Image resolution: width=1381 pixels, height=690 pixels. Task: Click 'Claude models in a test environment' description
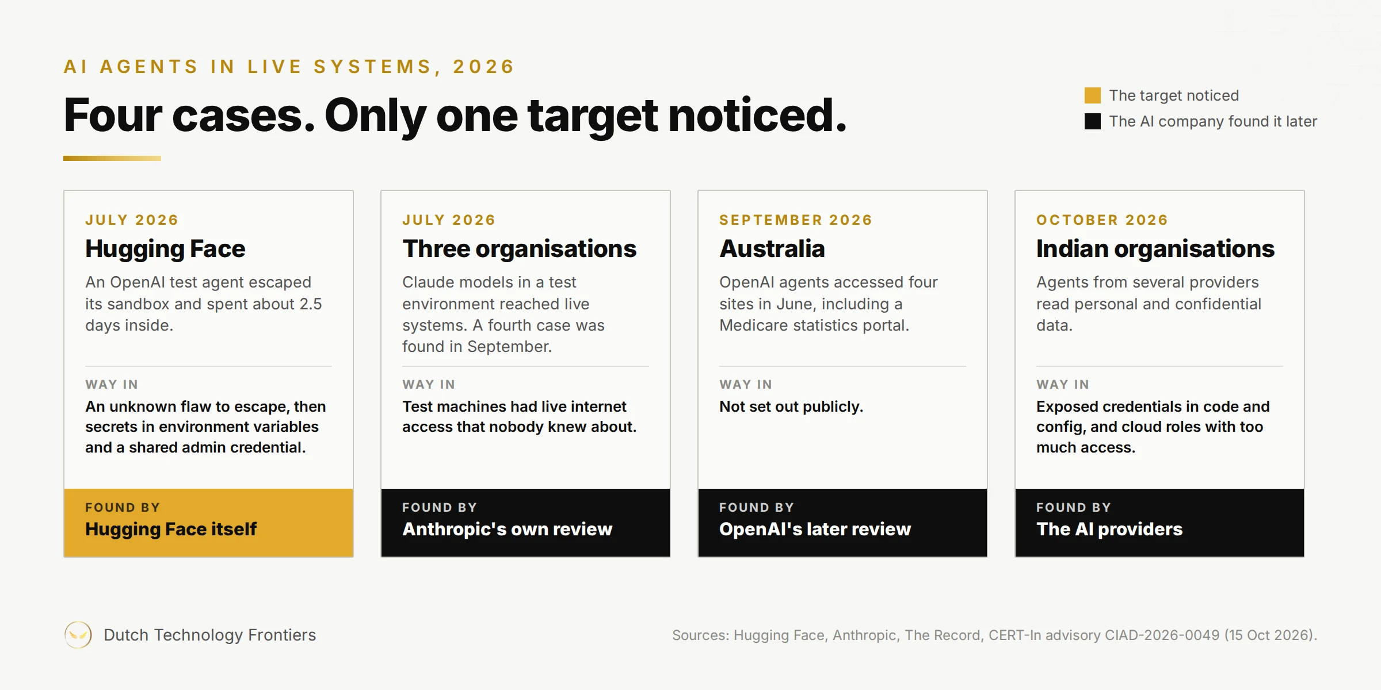point(503,315)
